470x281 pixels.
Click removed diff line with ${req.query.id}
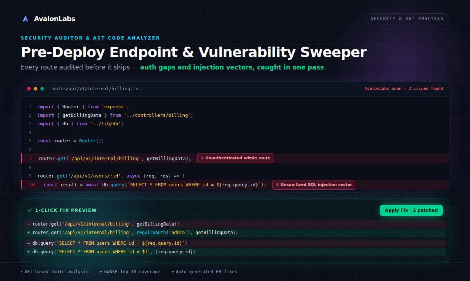point(235,243)
